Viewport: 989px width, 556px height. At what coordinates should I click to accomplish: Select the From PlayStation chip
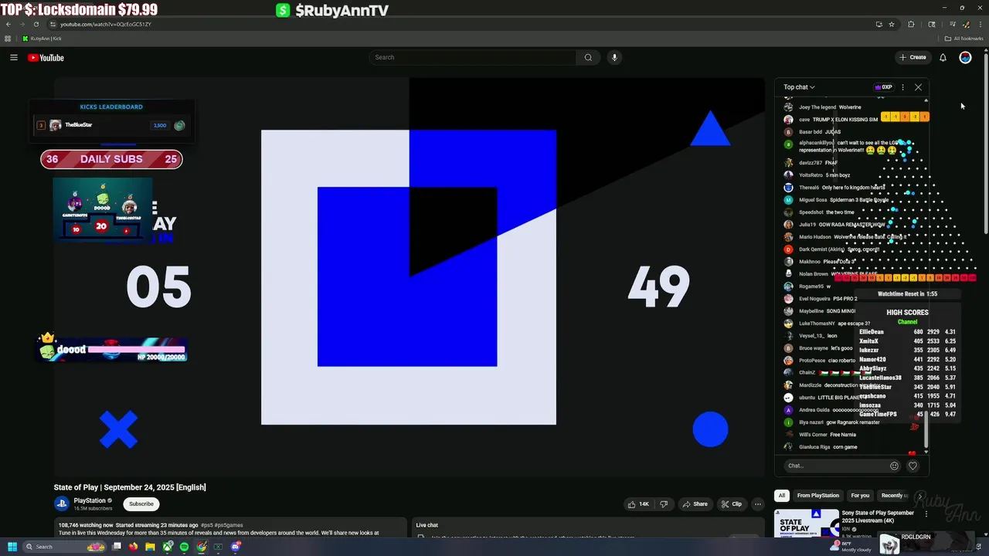[818, 496]
